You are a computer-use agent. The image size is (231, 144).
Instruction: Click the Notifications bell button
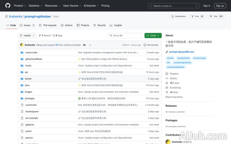pos(178,16)
